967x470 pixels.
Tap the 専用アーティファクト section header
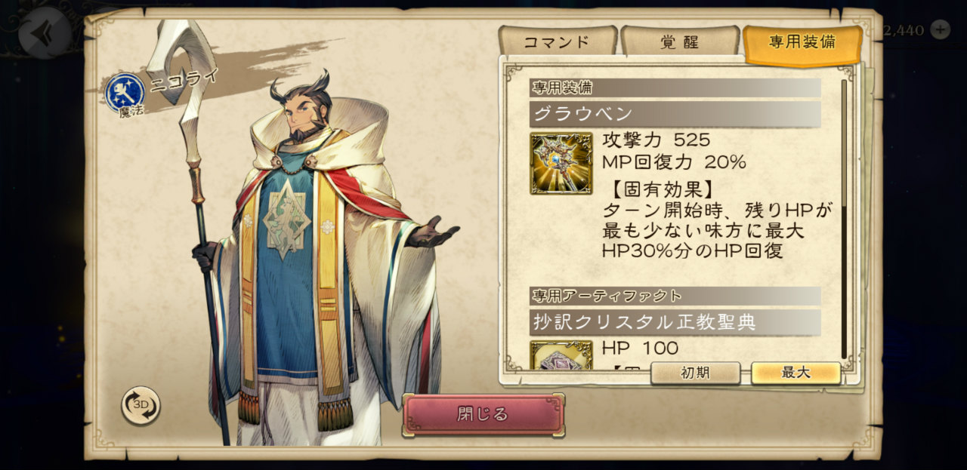click(x=675, y=296)
